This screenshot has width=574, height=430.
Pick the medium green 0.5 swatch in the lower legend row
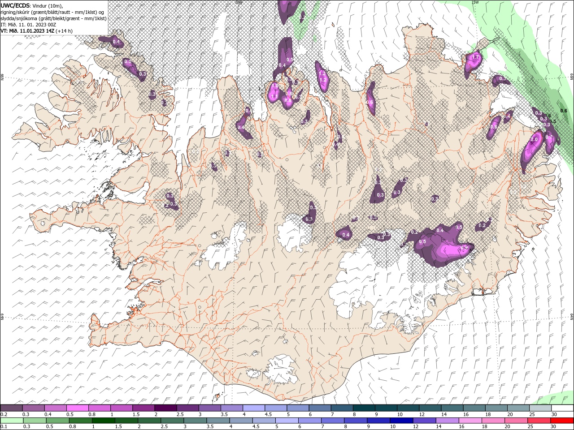(x=58, y=421)
